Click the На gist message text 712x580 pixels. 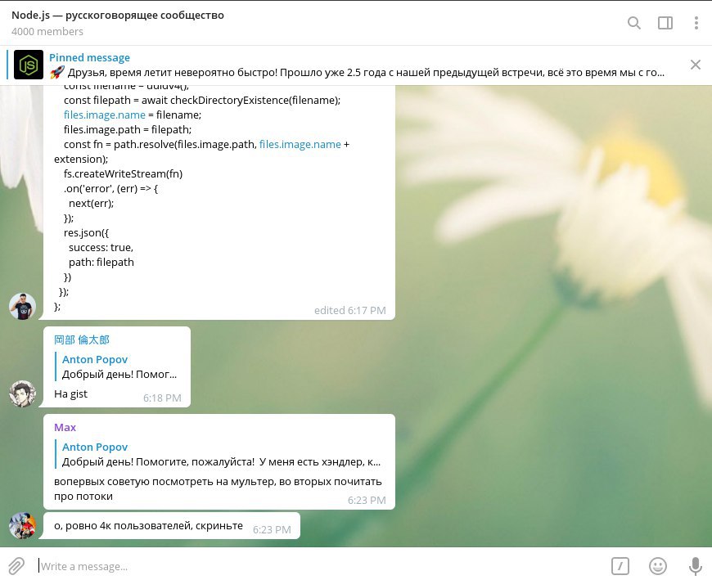click(71, 394)
